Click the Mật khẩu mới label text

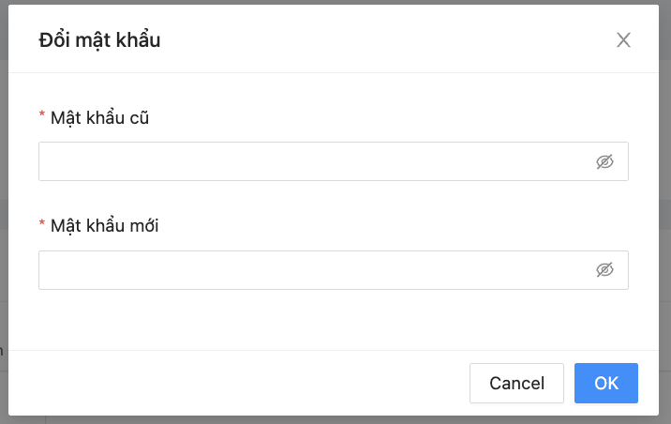(104, 225)
